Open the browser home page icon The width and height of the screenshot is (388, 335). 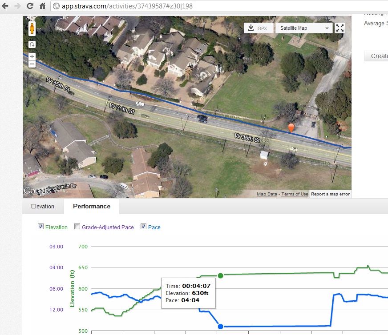click(43, 6)
